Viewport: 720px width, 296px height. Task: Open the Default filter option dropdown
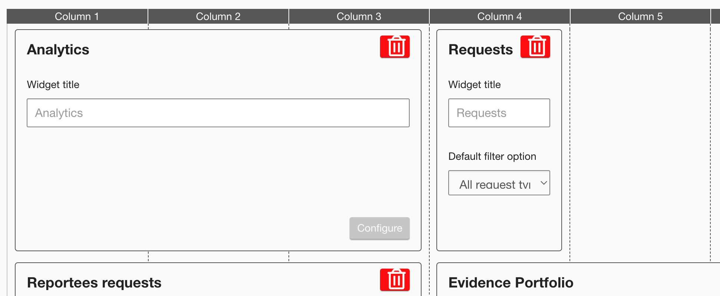tap(499, 183)
